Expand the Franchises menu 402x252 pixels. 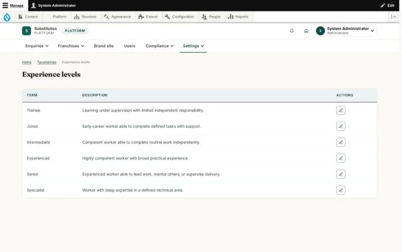pyautogui.click(x=71, y=46)
